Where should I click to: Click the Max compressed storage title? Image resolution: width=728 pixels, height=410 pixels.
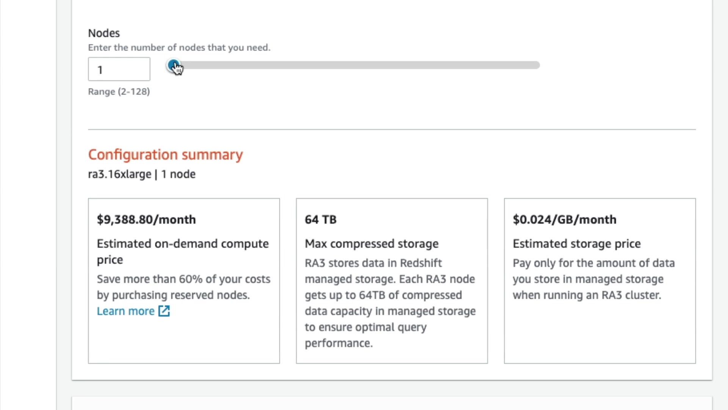(372, 244)
